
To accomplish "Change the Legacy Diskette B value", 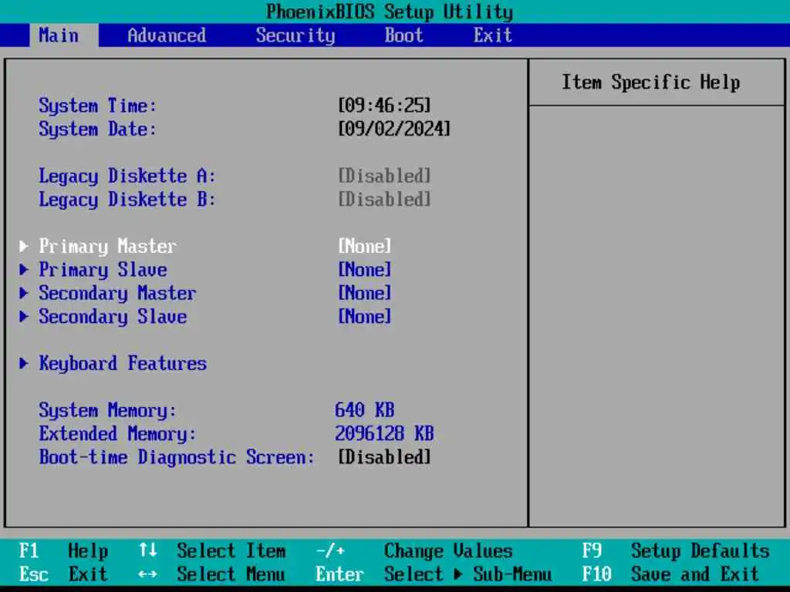I will (384, 200).
